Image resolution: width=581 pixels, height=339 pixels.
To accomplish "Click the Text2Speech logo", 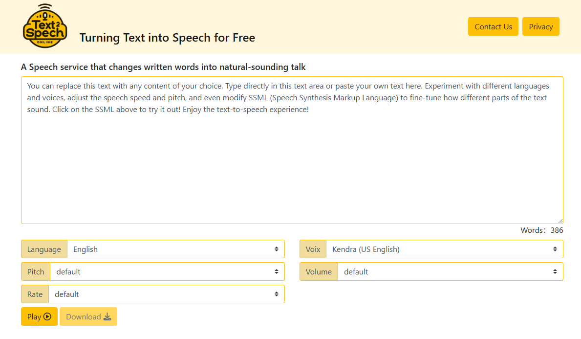I will (x=45, y=26).
